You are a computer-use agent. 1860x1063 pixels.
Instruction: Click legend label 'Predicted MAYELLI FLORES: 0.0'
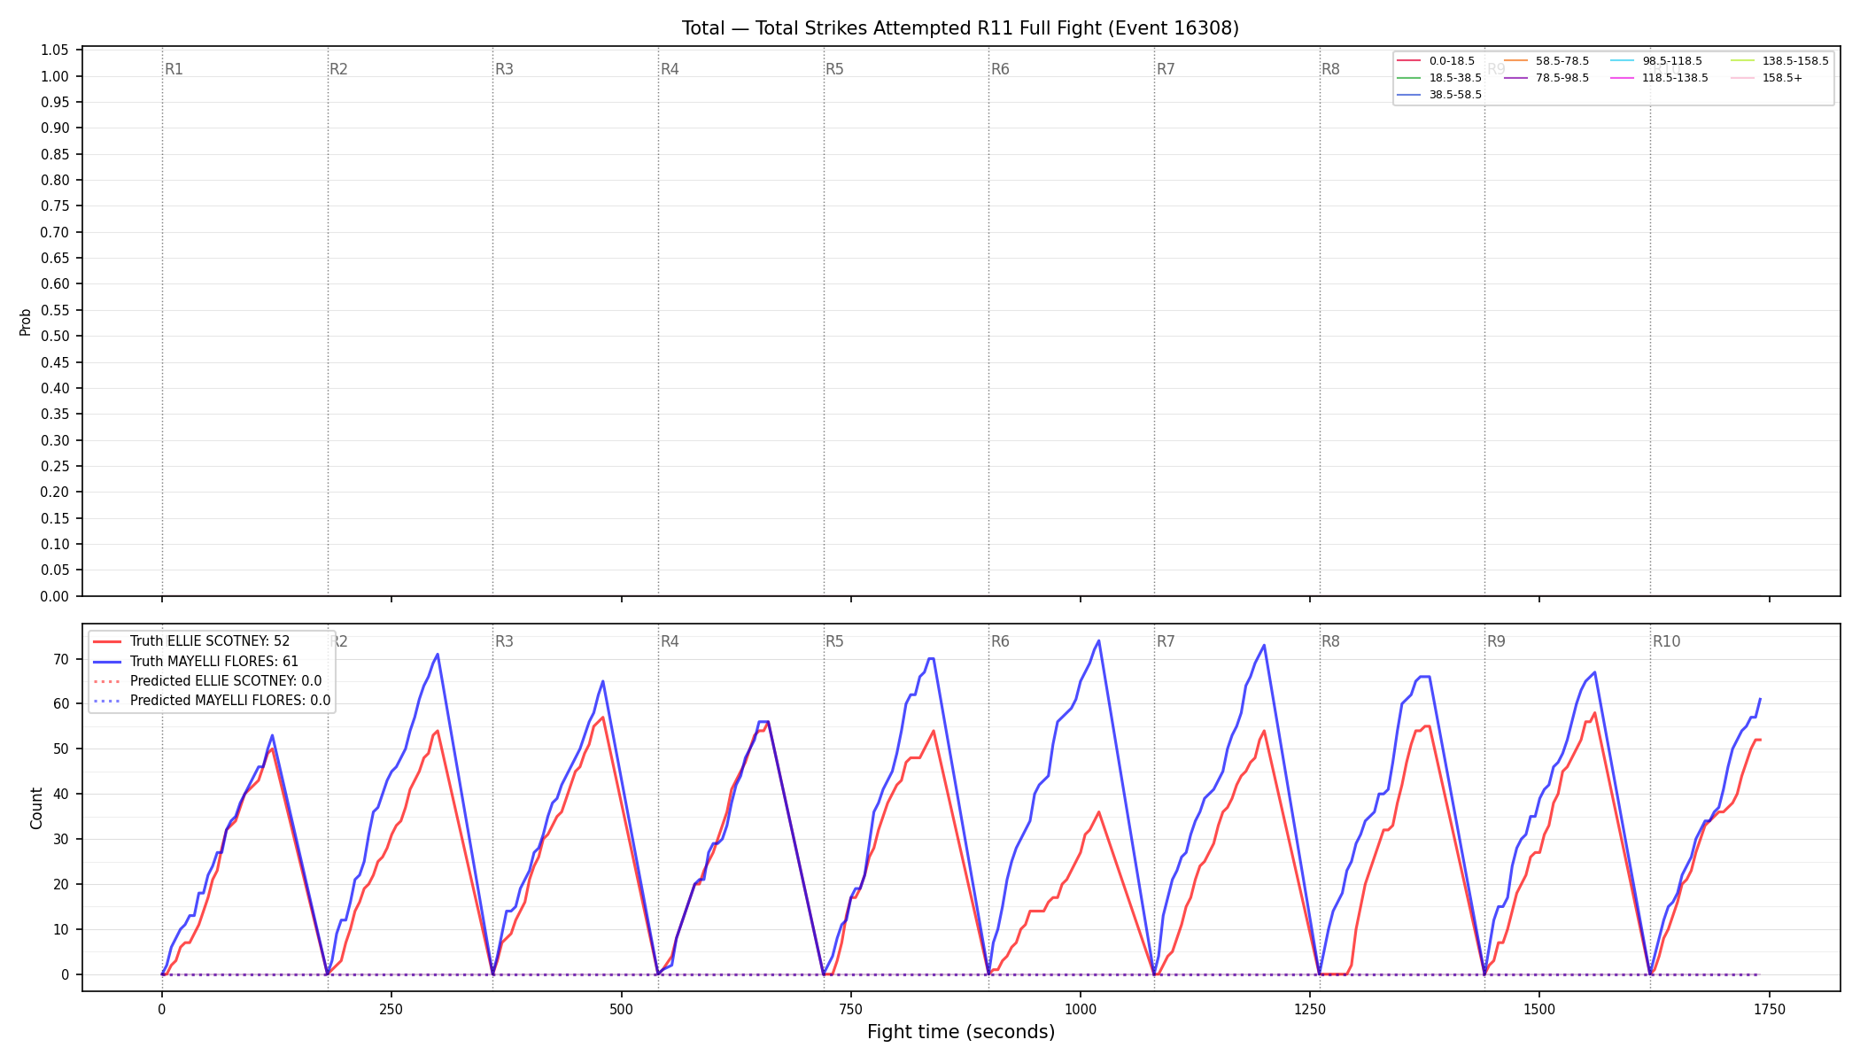230,701
